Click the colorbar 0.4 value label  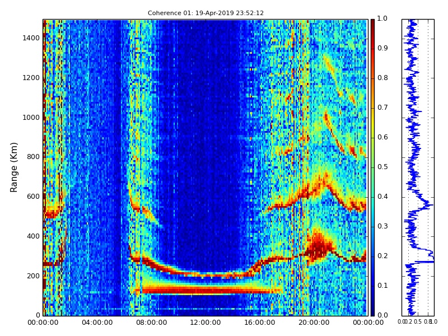pyautogui.click(x=382, y=197)
